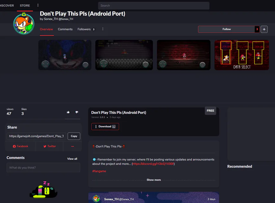
Task: Open the Comments tab
Action: pos(65,29)
